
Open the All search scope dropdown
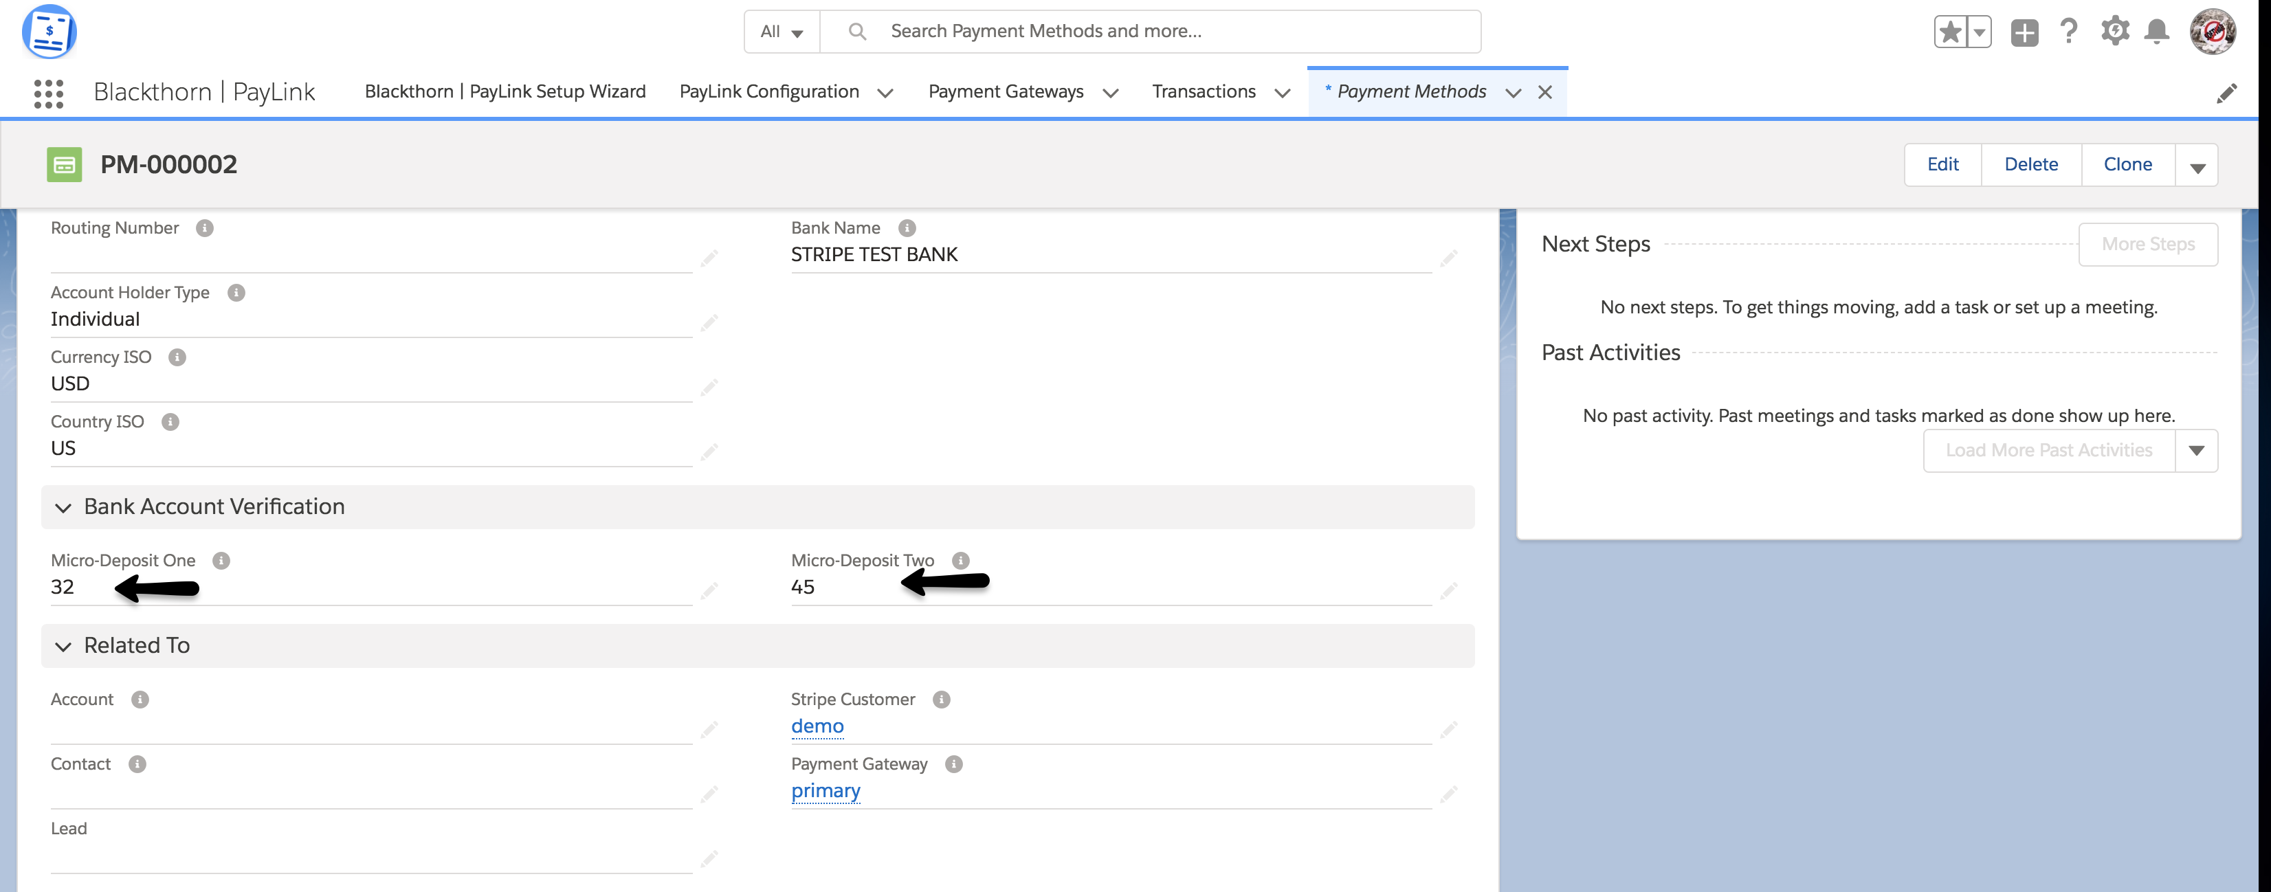pos(782,32)
